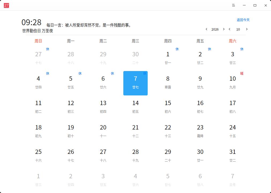Select October 3 with lunar 廿三
271x193 pixels.
coord(232,59)
